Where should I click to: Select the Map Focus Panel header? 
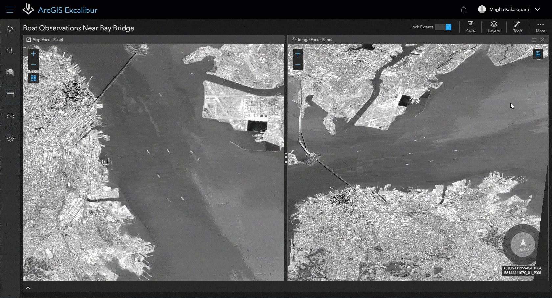point(154,40)
